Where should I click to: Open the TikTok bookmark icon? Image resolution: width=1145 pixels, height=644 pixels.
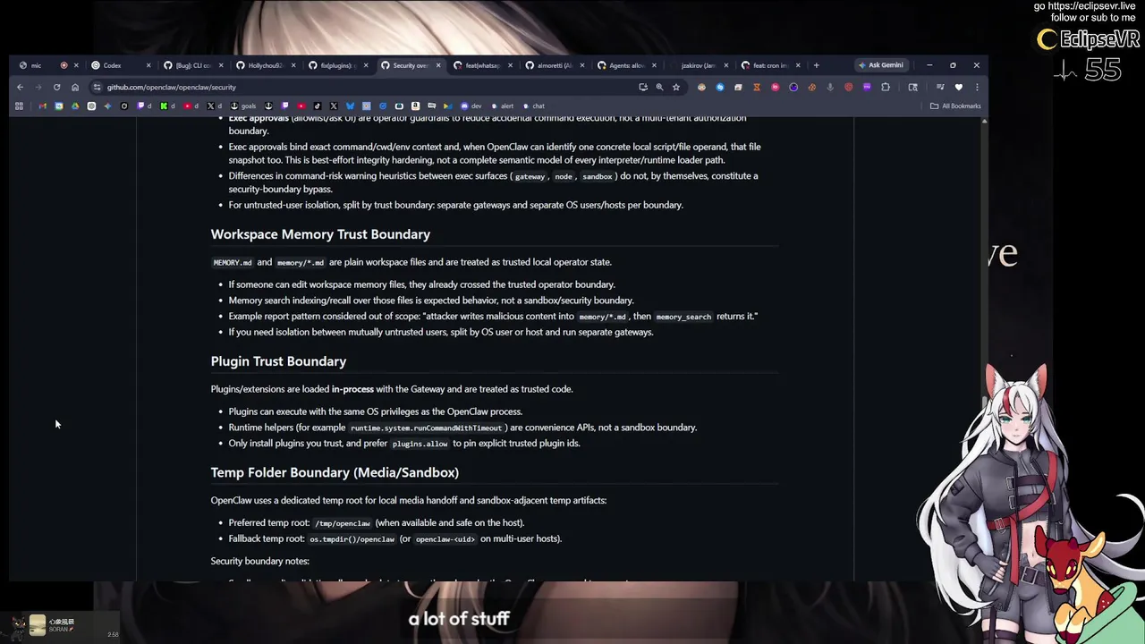(318, 106)
